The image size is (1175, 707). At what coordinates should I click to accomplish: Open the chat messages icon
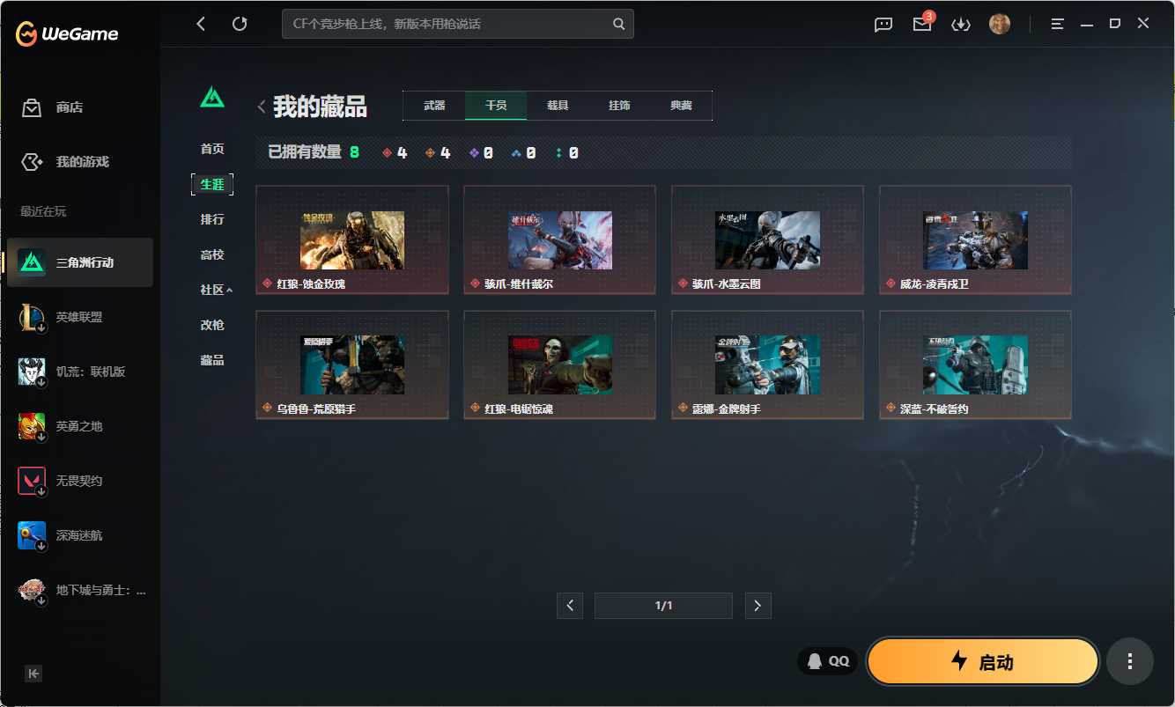tap(883, 25)
